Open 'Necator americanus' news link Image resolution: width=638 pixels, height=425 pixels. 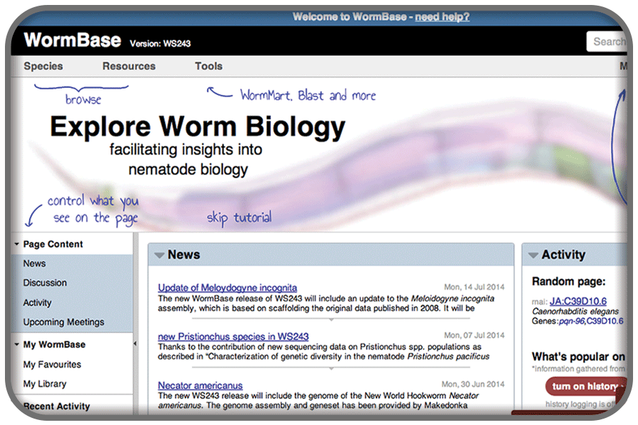pos(200,385)
